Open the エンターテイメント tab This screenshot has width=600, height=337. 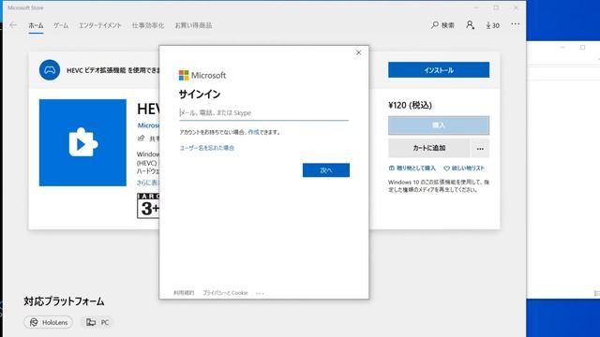tap(100, 25)
